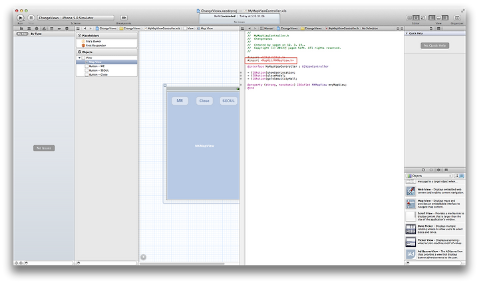Select the Assistant editor button

coord(416,18)
